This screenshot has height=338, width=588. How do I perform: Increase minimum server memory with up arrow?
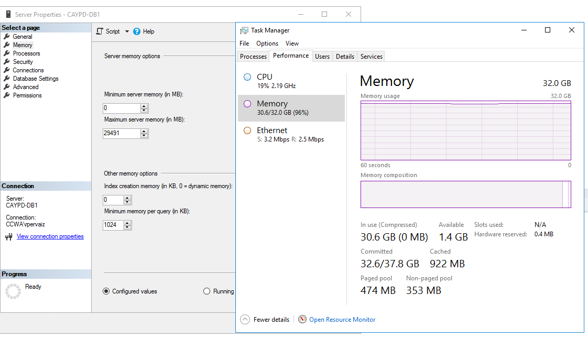tap(144, 106)
